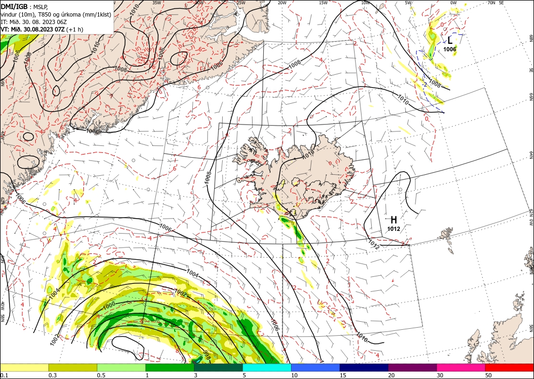
Task: Click the pale yellow 0.1–0.3 legend swatch
Action: click(24, 367)
